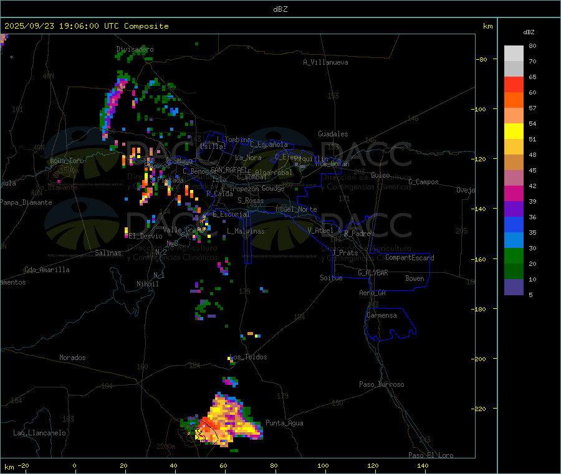Click the 'E_Escorial' label
The width and height of the screenshot is (561, 474).
click(x=231, y=214)
